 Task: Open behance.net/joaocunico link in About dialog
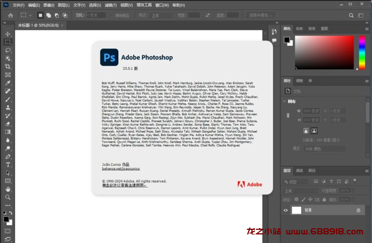[121, 169]
